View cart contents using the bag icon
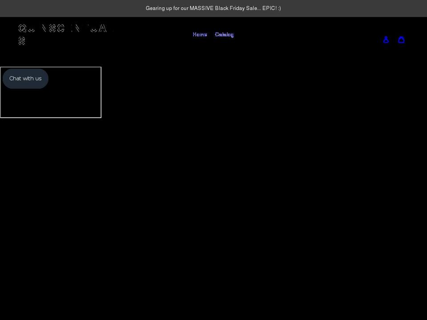This screenshot has width=427, height=320. click(x=401, y=40)
